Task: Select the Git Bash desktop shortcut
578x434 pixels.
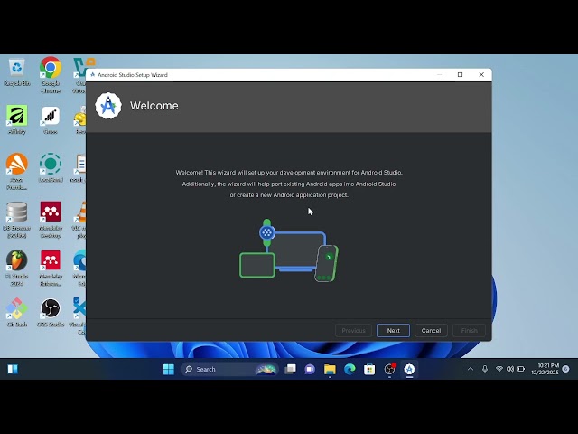Action: click(16, 313)
